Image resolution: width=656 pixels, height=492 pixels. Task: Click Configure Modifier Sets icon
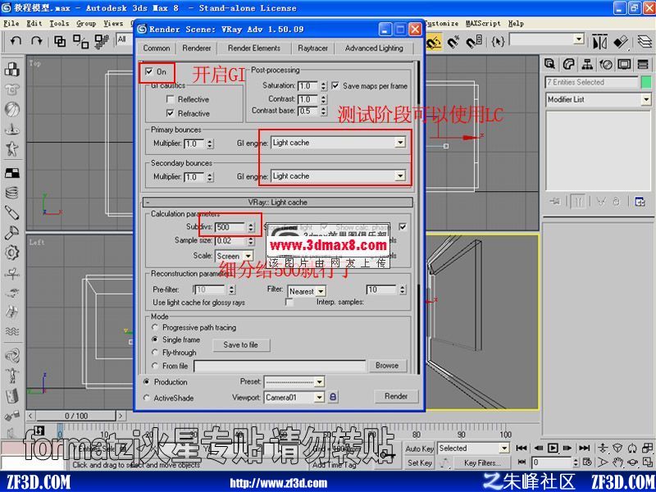[640, 202]
